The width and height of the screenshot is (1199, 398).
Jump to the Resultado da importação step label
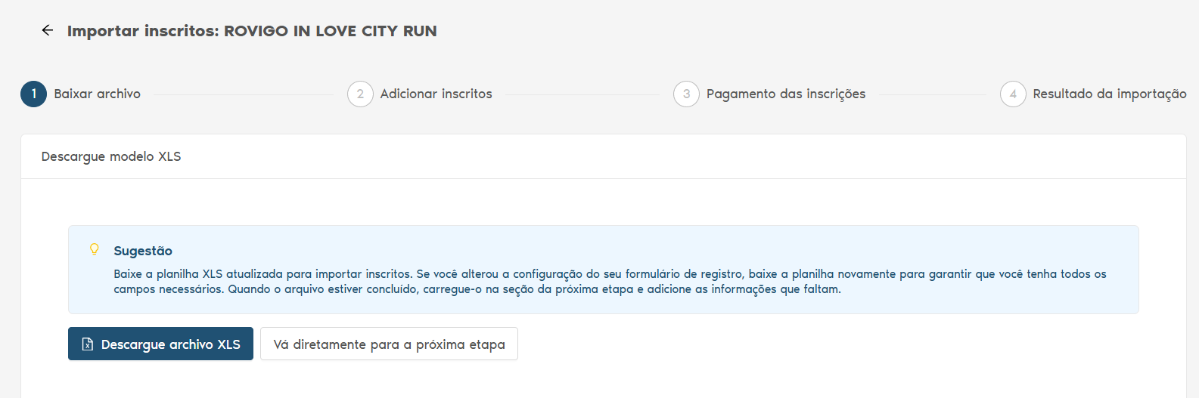pos(1109,94)
